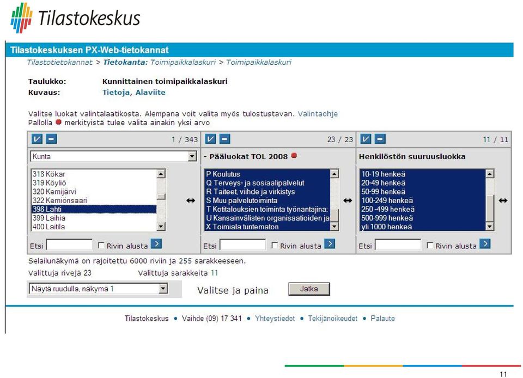Click the Etsi field under the Kunta list
Screen dimensions: 523x378
click(x=69, y=245)
